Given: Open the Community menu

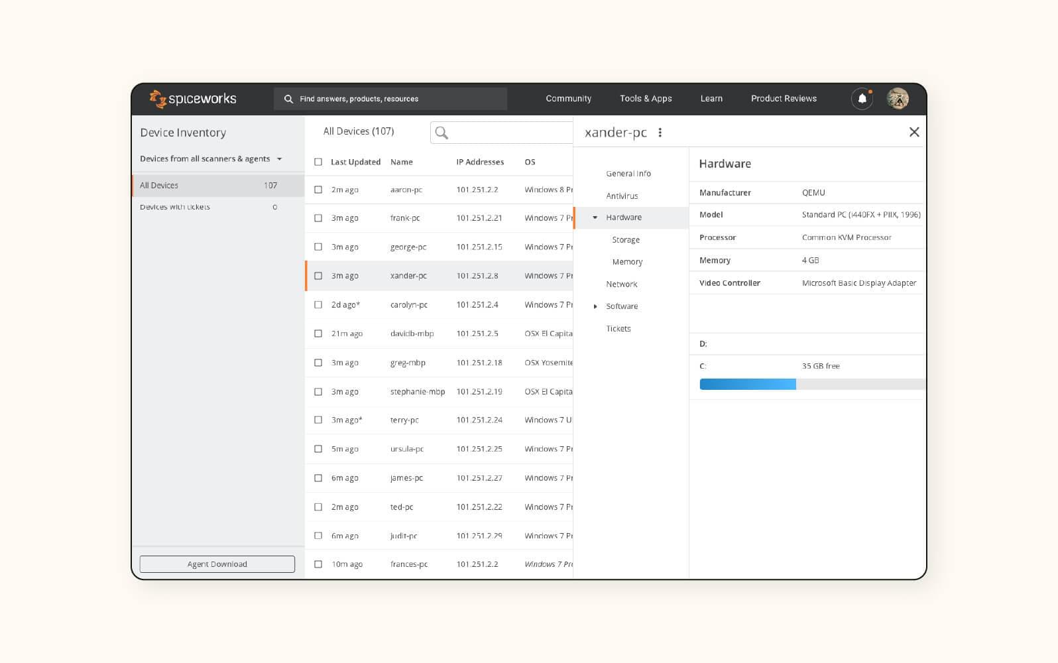Looking at the screenshot, I should (569, 99).
